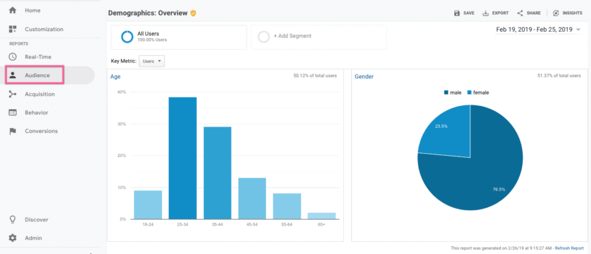Screen dimensions: 591x254
Task: Click the verified shield badge beside title
Action: pyautogui.click(x=193, y=13)
